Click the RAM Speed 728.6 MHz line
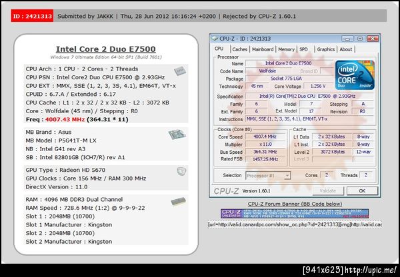The height and width of the screenshot is (277, 400). pos(85,208)
